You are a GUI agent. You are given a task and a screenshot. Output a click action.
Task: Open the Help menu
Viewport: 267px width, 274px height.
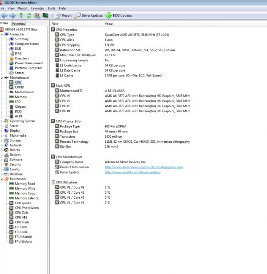click(x=62, y=8)
